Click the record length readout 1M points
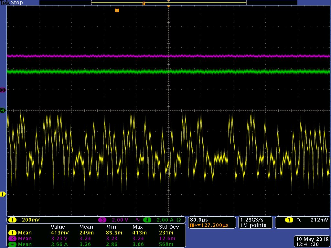Image resolution: width=331 pixels, height=248 pixels. pyautogui.click(x=253, y=225)
